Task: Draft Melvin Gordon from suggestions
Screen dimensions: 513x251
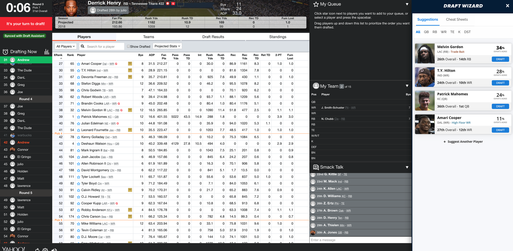Action: [500, 59]
